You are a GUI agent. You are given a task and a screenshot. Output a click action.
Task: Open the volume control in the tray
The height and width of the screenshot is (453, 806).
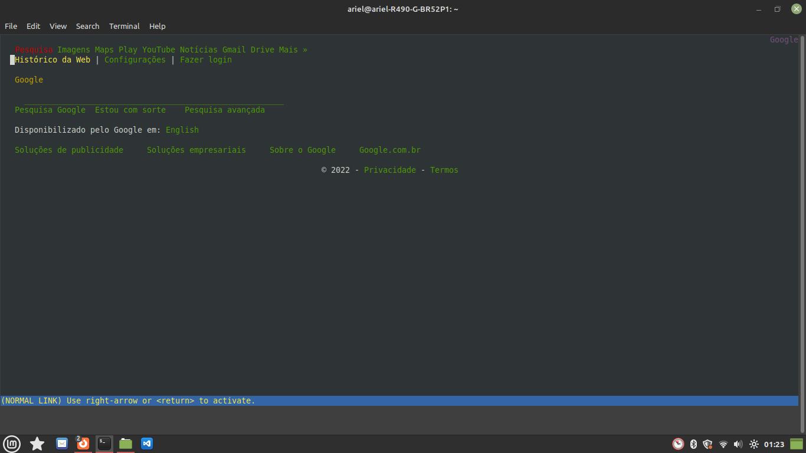point(738,444)
